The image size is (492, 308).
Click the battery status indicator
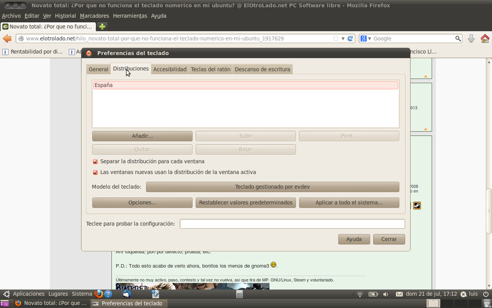(x=373, y=294)
